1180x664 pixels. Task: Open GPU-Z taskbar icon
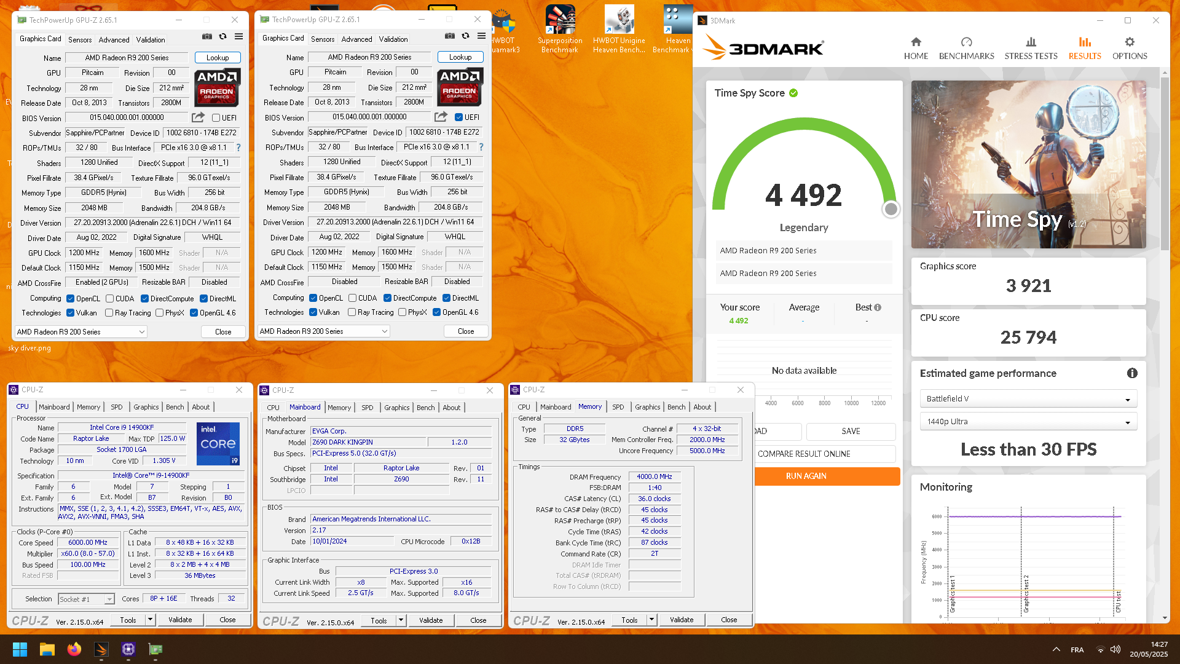155,649
